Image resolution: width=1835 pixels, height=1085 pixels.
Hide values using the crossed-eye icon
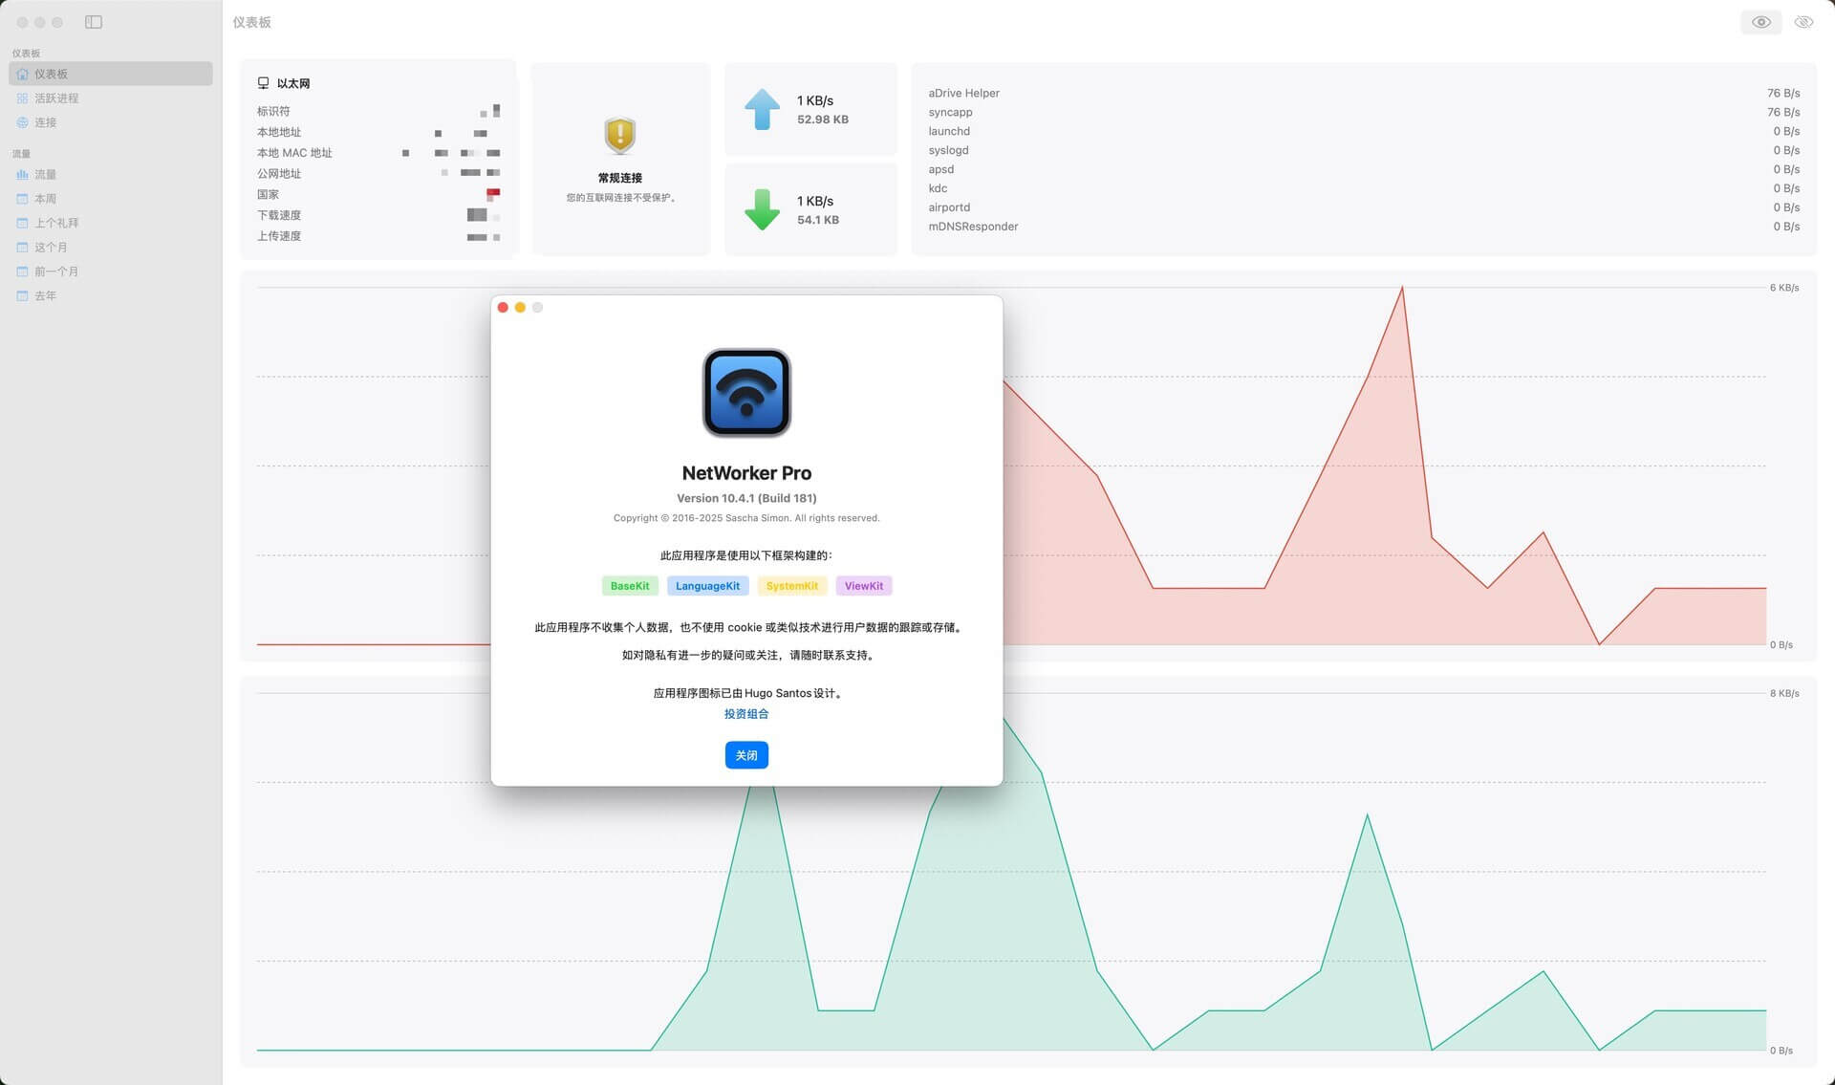click(x=1803, y=21)
